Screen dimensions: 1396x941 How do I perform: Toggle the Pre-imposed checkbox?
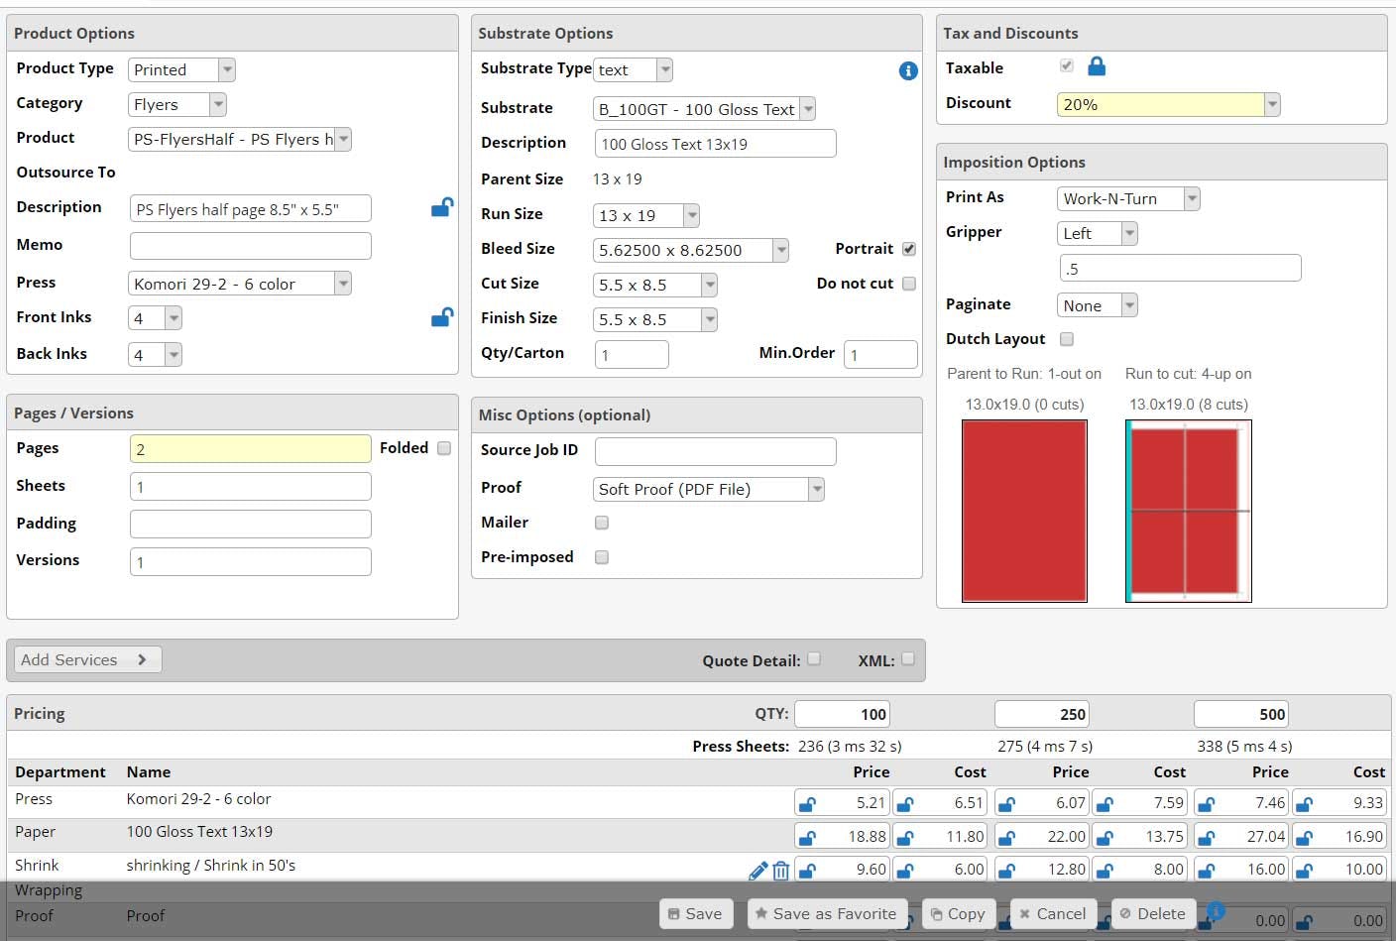tap(602, 557)
